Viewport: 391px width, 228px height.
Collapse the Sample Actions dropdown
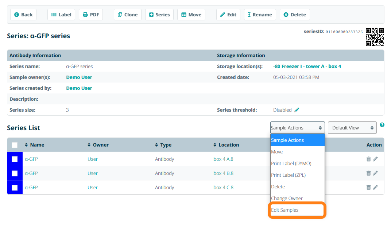[x=297, y=128]
